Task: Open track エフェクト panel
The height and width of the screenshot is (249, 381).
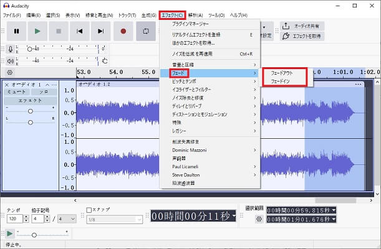Action: (31, 100)
